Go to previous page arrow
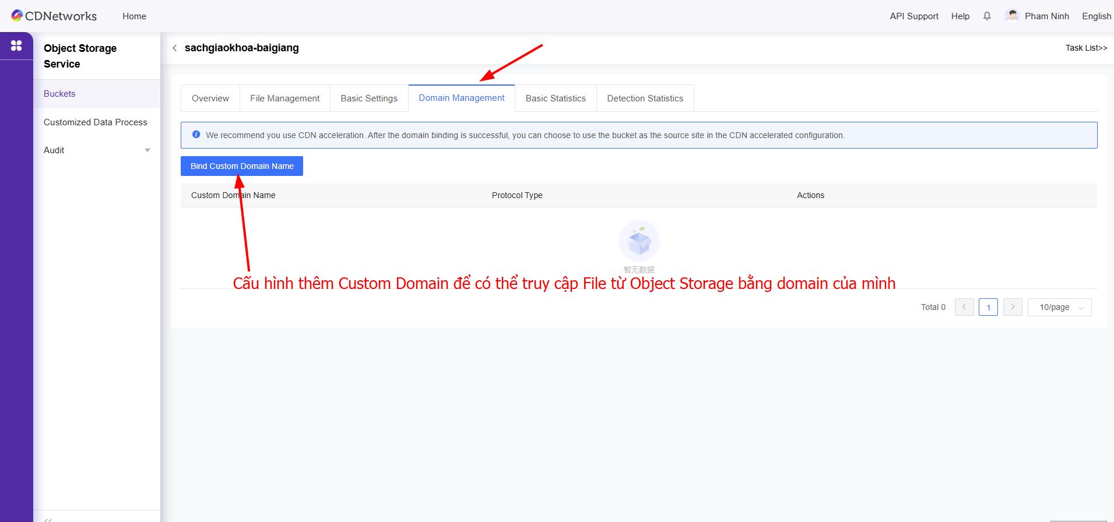Screen dimensions: 1114x522 click(x=964, y=307)
